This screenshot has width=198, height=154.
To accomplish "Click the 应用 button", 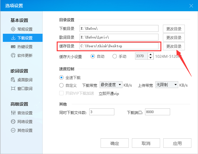I will (177, 143).
